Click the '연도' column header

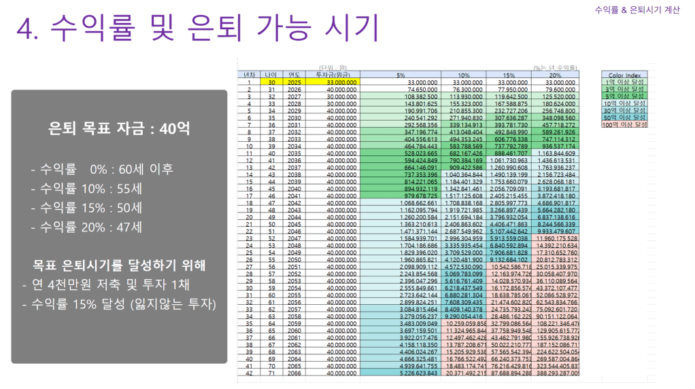click(294, 75)
